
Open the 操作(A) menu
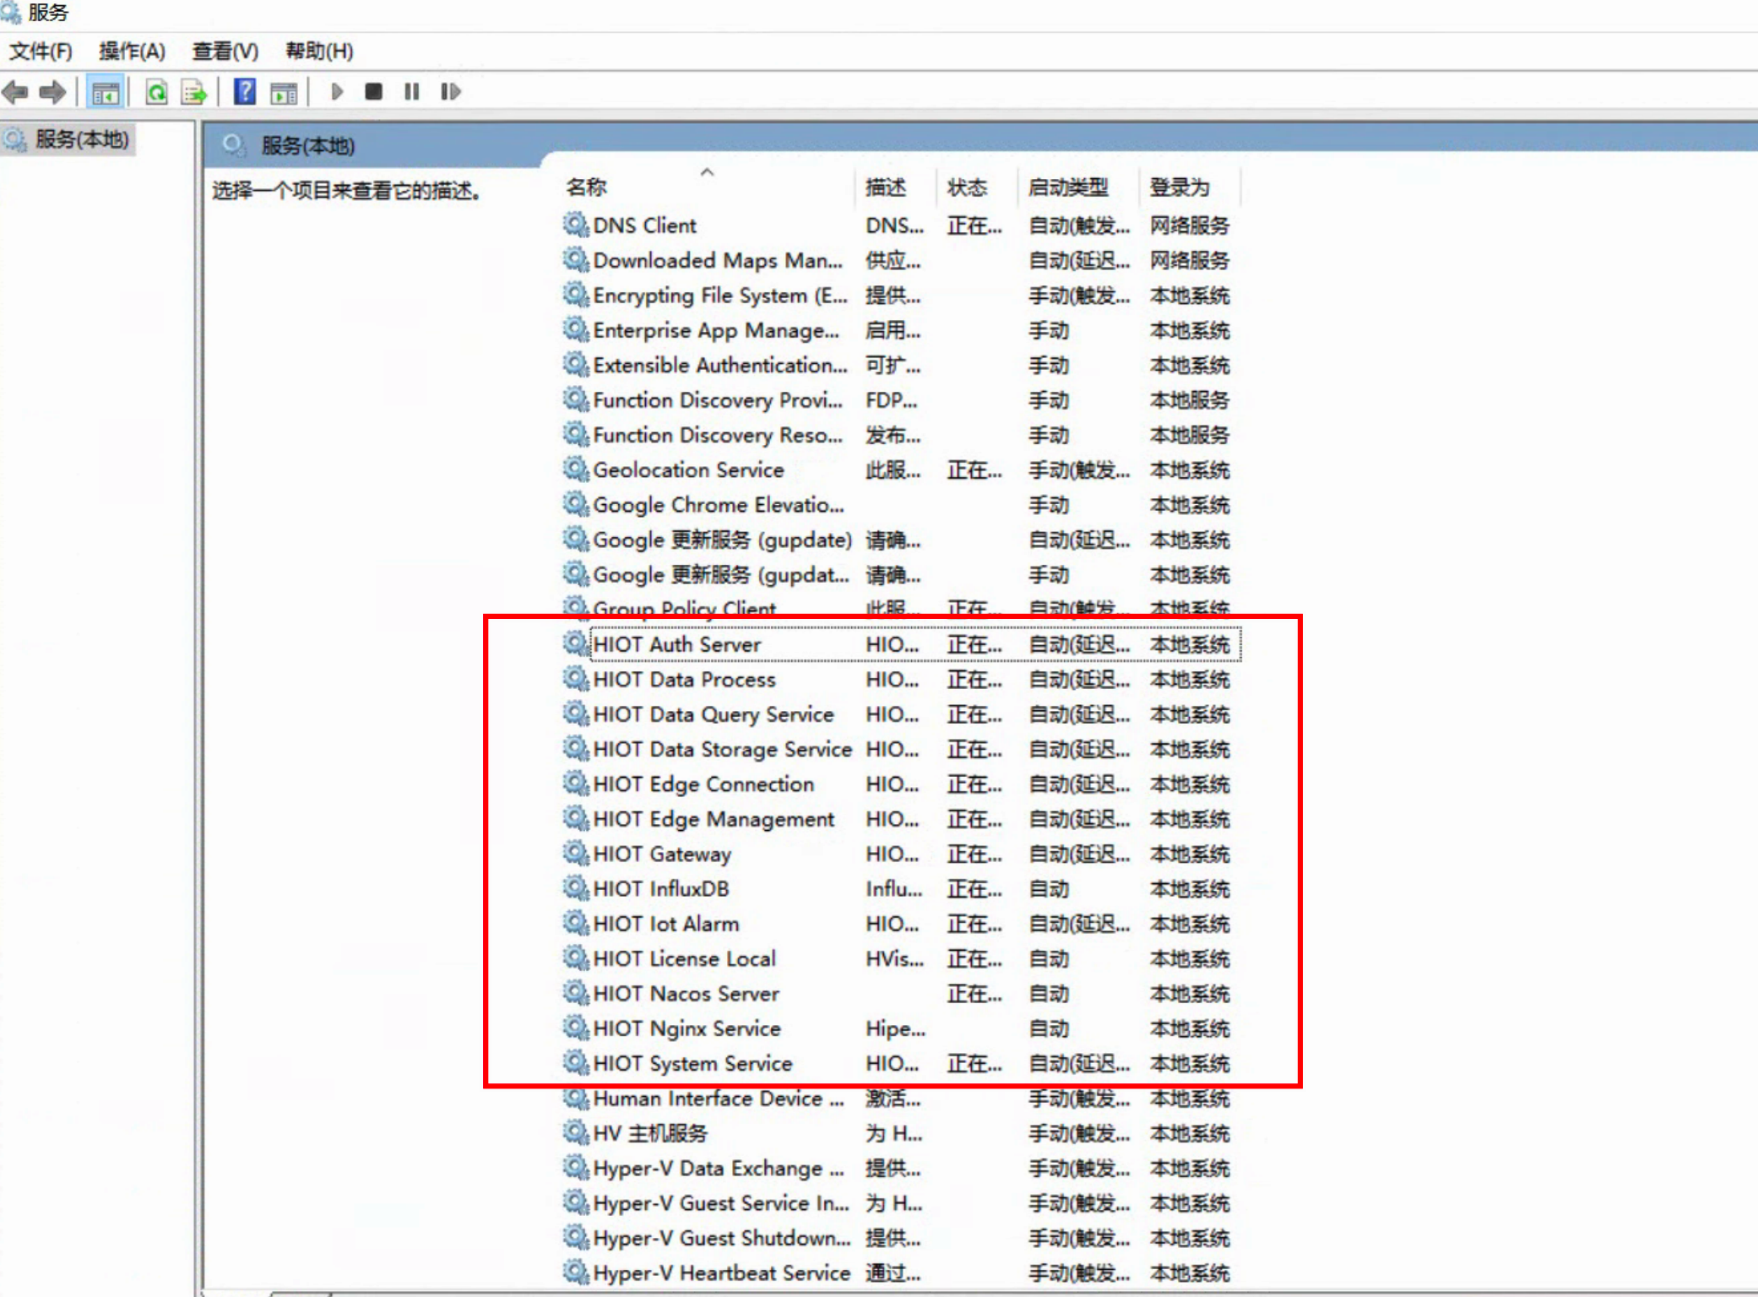click(132, 52)
